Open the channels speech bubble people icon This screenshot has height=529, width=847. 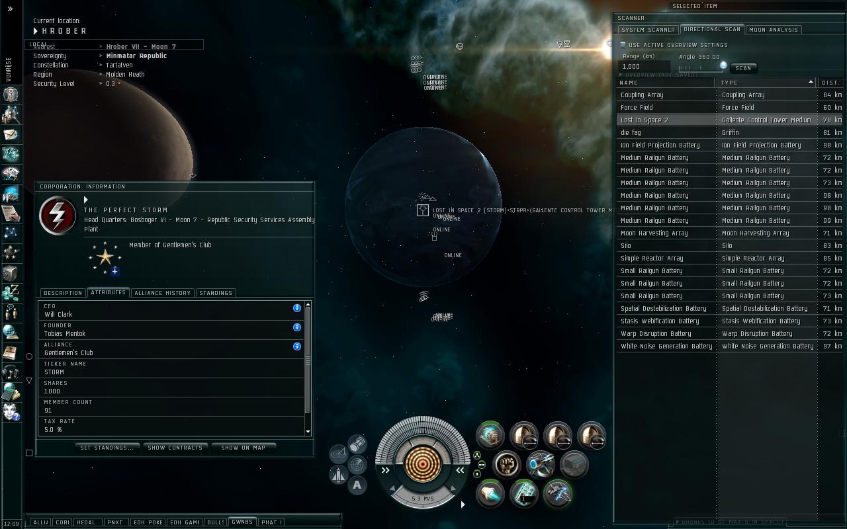(11, 312)
